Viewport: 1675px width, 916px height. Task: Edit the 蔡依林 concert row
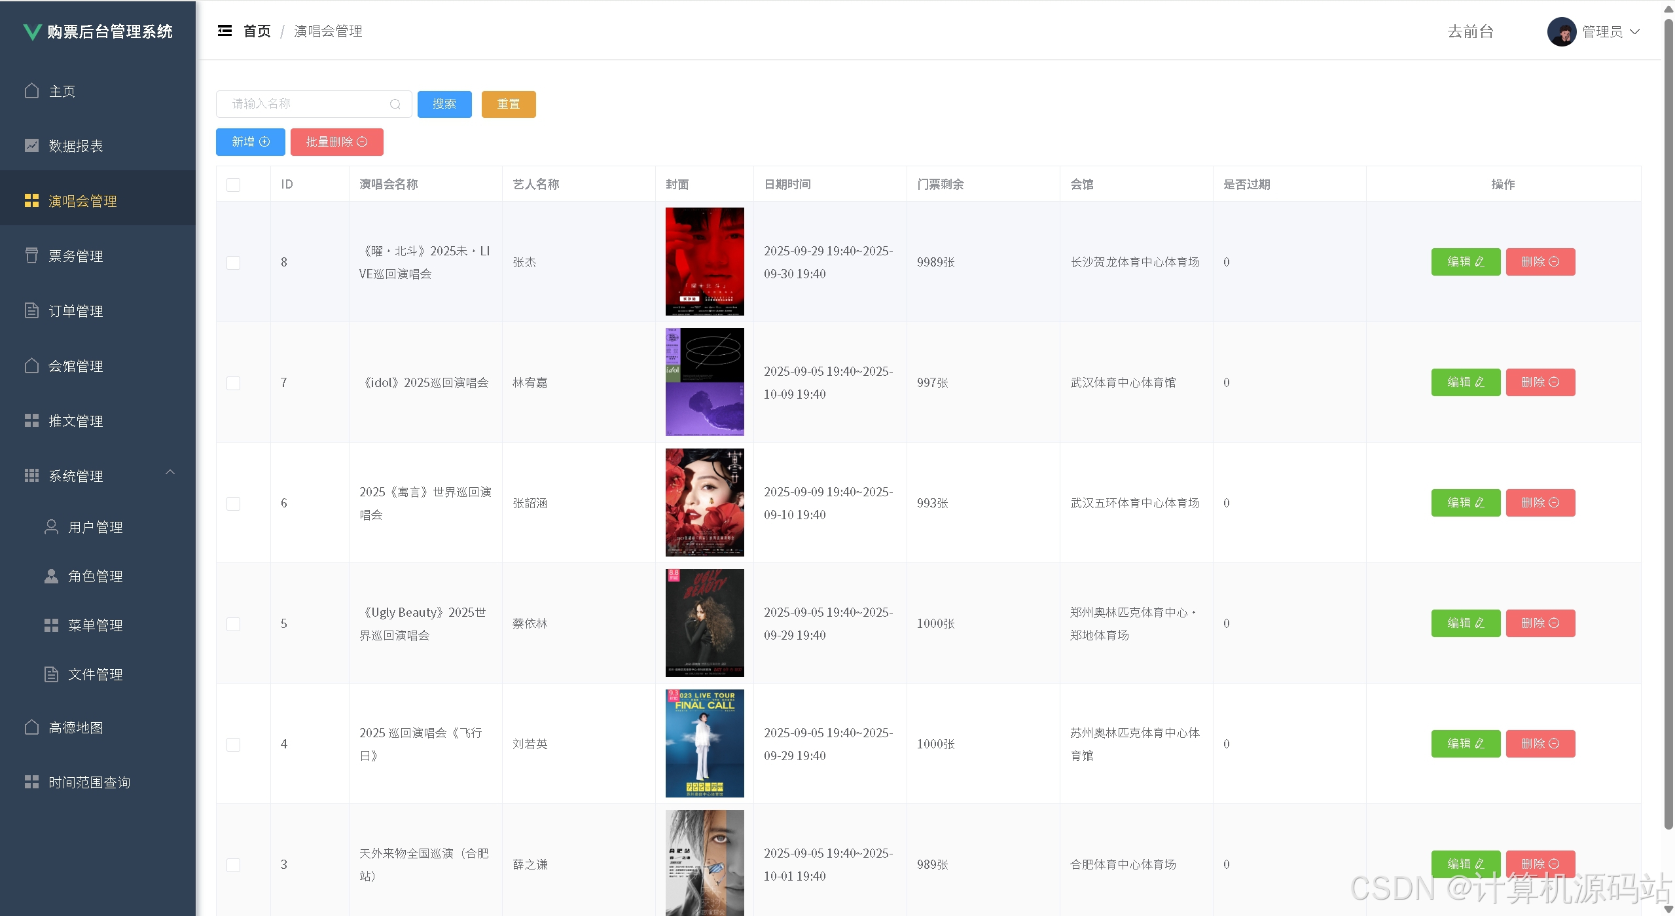pyautogui.click(x=1466, y=623)
